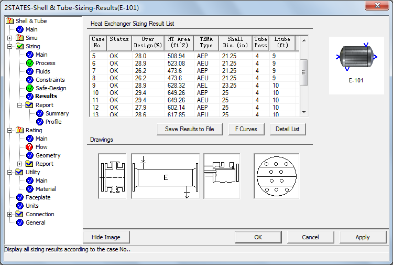Image resolution: width=393 pixels, height=265 pixels.
Task: Select case 12 row with area 602.14
Action: tap(194, 108)
